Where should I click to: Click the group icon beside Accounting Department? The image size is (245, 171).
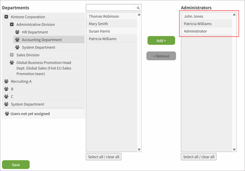[x=18, y=40]
